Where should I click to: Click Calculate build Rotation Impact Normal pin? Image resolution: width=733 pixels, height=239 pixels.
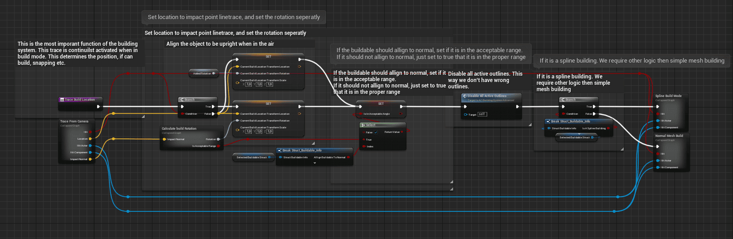pyautogui.click(x=165, y=139)
